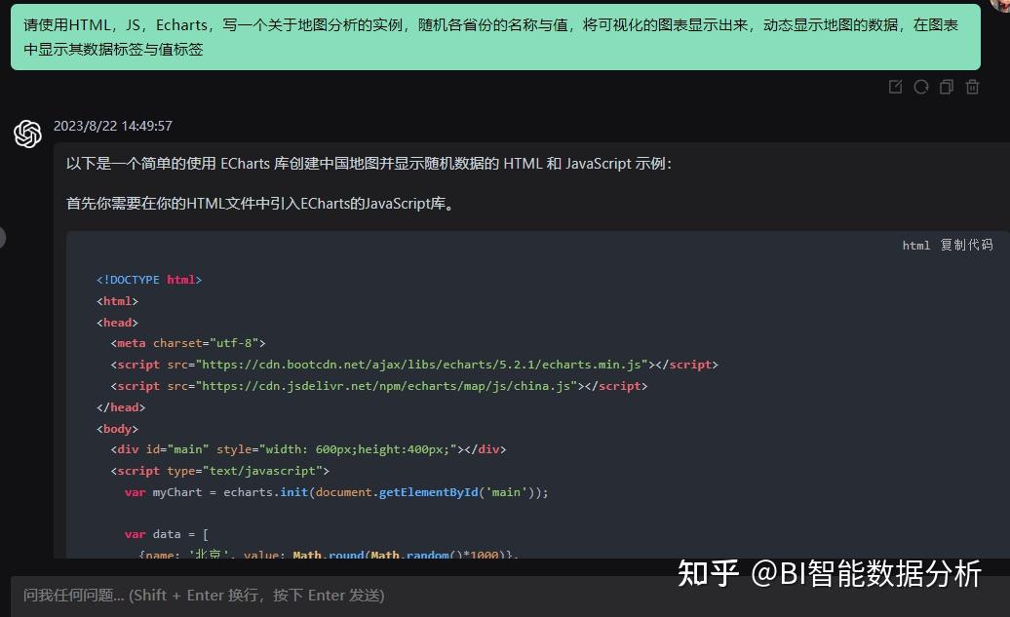1010x617 pixels.
Task: Copy the user message using copy icon
Action: click(x=946, y=87)
